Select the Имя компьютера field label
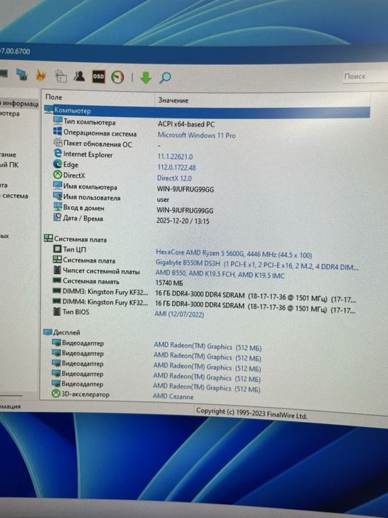388x518 pixels. pos(89,186)
